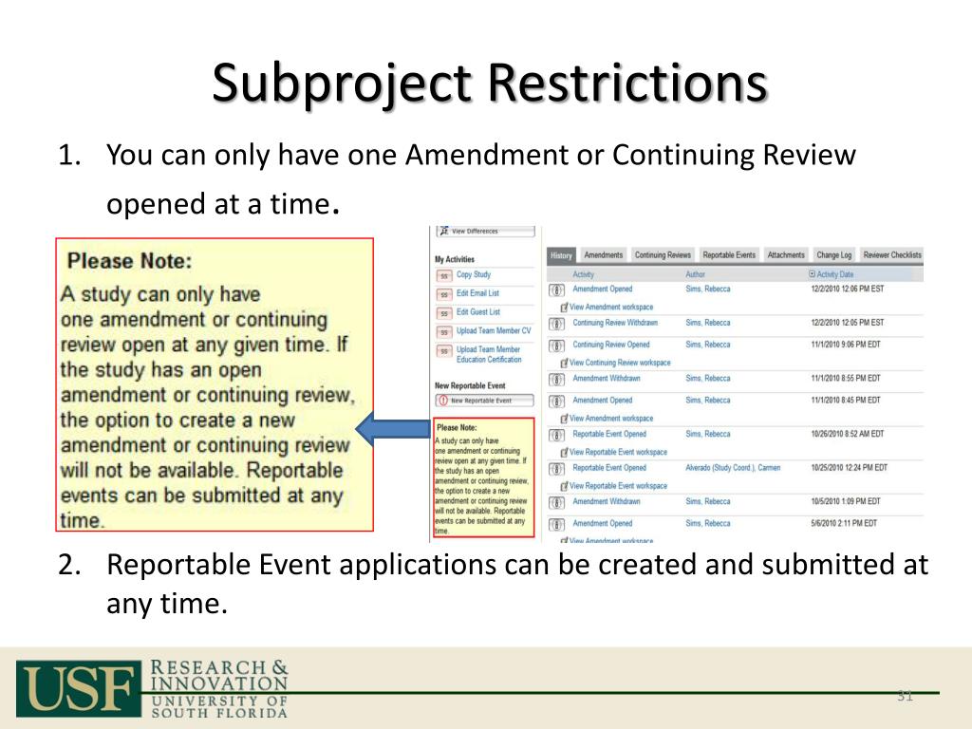Open View Reportable Event workspace under 10/25/2010

[x=617, y=486]
